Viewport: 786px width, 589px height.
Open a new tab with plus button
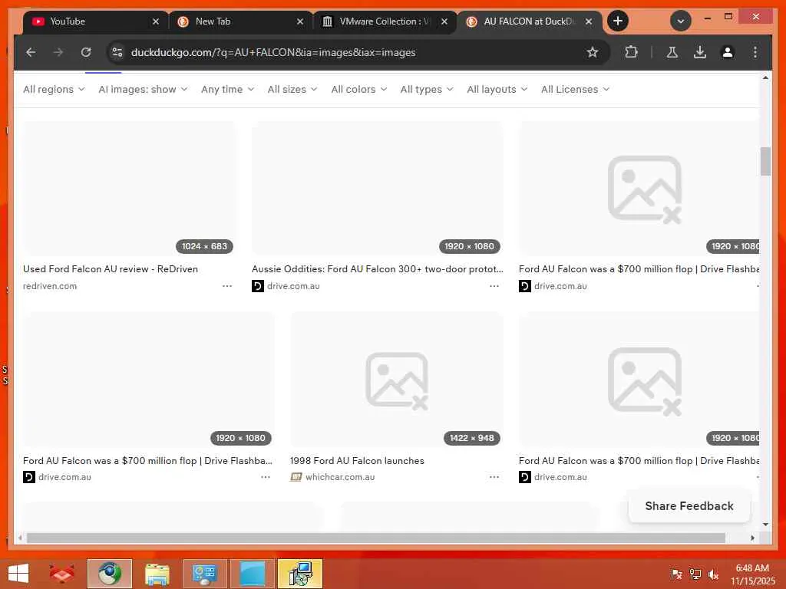[x=618, y=21]
